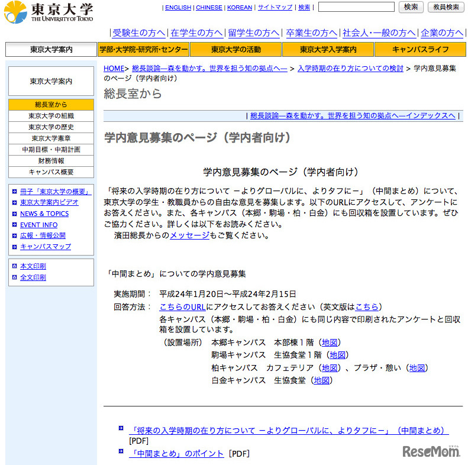Image resolution: width=468 pixels, height=465 pixels.
Task: View map for 本郷キャンパス 本部棟
Action: tap(330, 343)
